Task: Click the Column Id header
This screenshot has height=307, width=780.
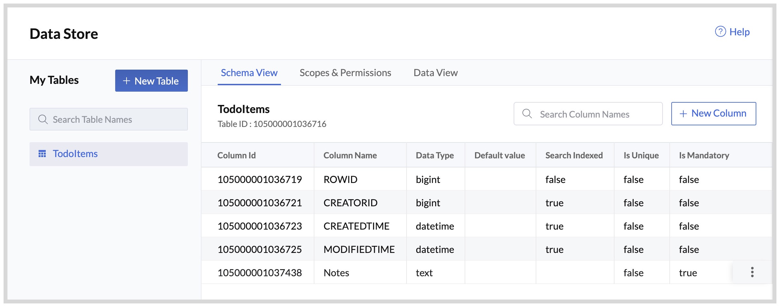Action: pyautogui.click(x=237, y=155)
